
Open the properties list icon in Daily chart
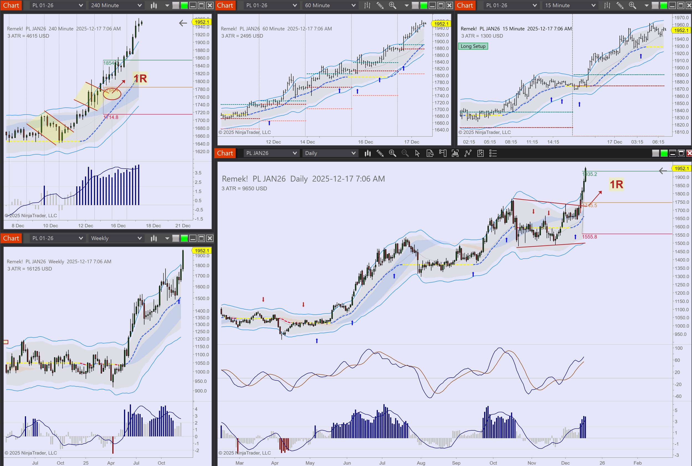click(x=493, y=153)
